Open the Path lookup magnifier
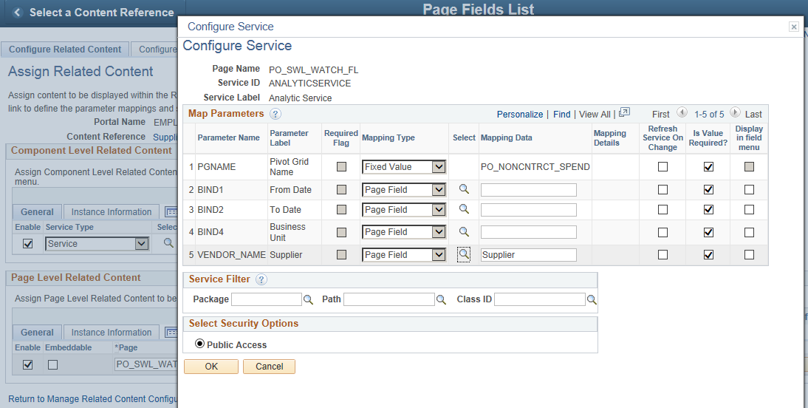The image size is (808, 408). 441,299
